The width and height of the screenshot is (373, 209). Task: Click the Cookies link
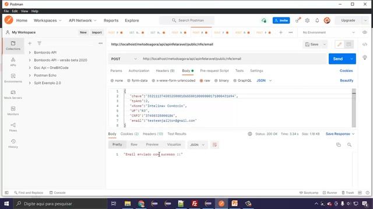coord(346,71)
